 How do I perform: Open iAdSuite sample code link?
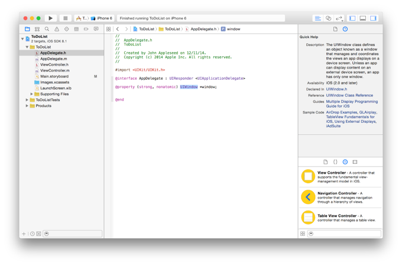[x=333, y=126]
